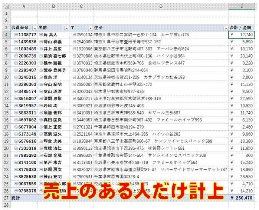
Task: Collapse member 9235375 group
Action: tap(16, 190)
